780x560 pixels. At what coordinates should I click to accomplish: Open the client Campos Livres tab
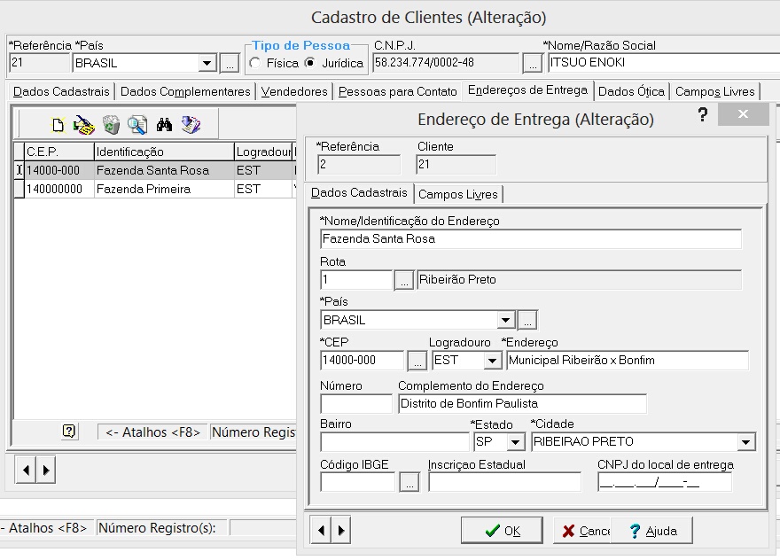714,91
